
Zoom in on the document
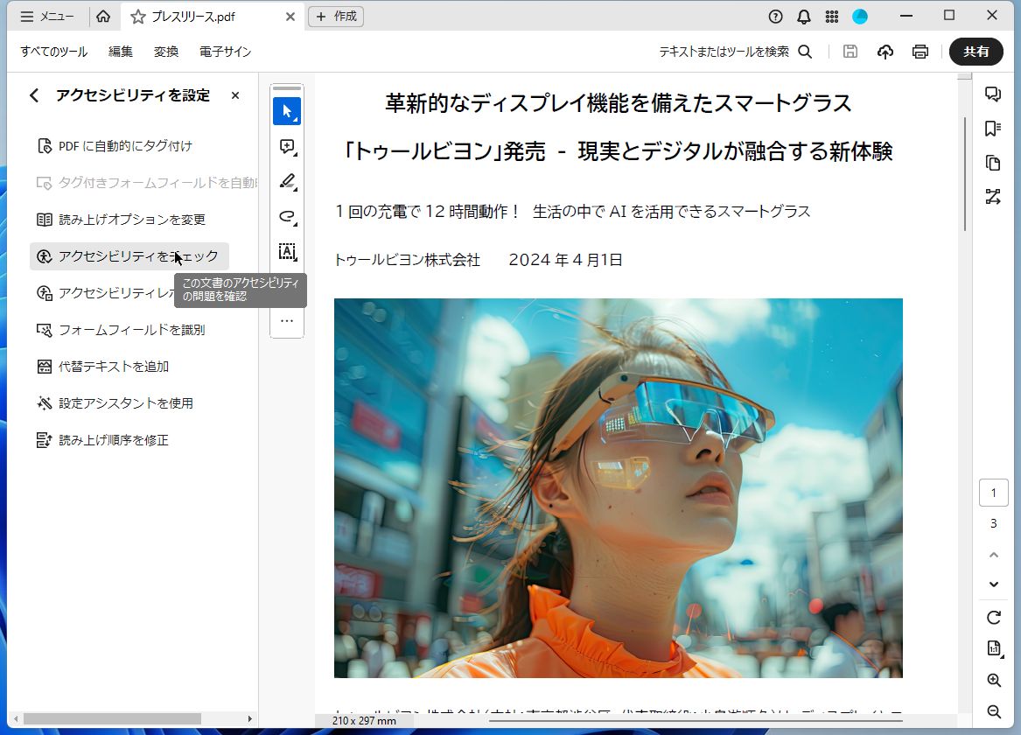pos(994,680)
